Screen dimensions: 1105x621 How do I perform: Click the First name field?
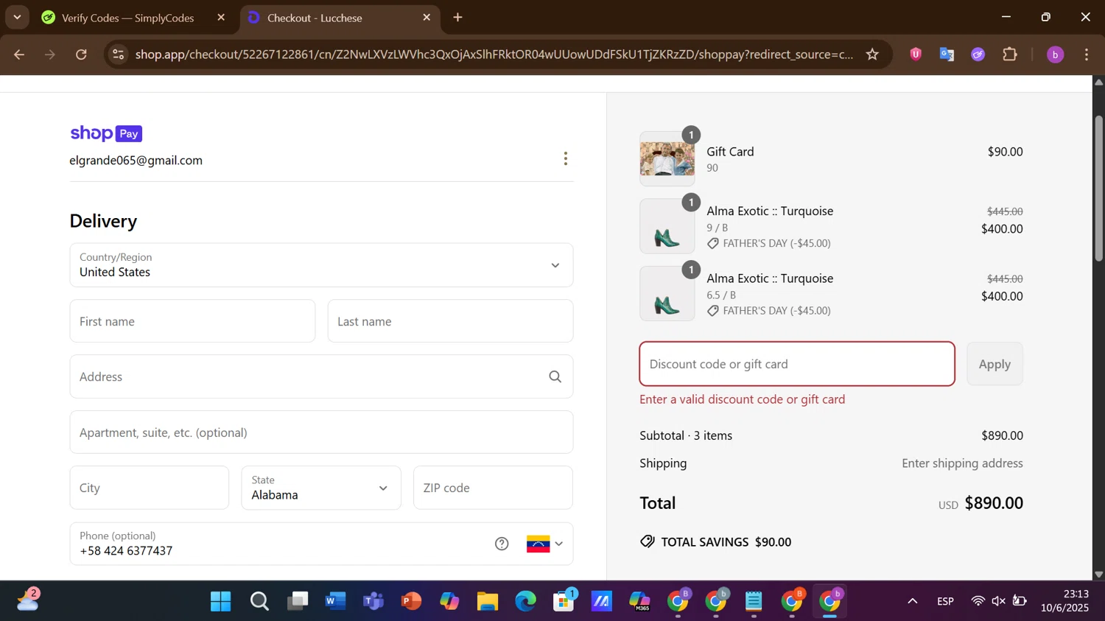[192, 321]
